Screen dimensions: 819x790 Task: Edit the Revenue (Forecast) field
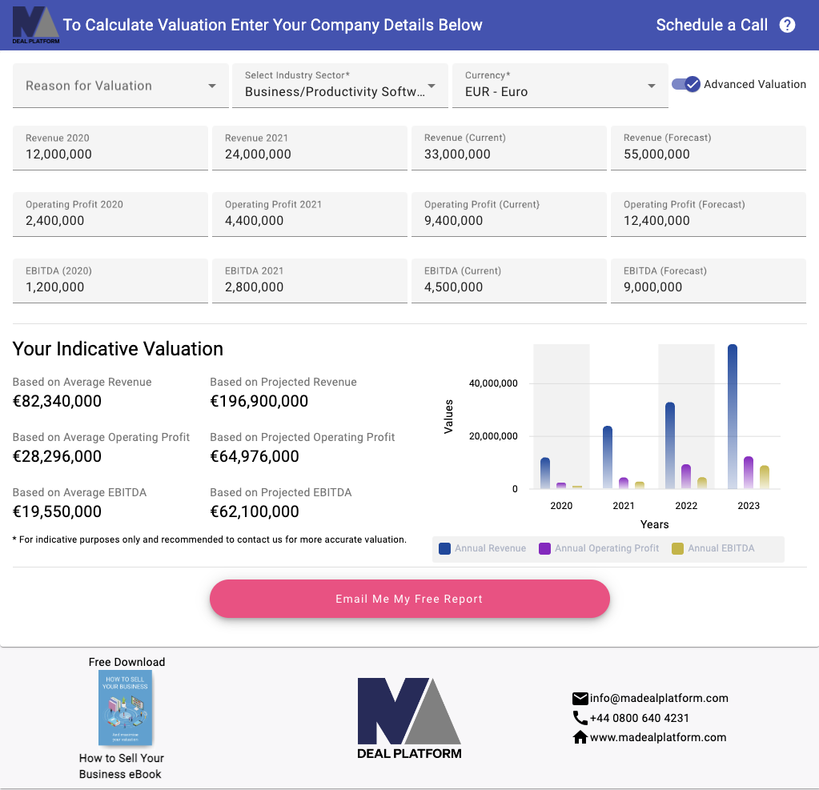click(x=709, y=148)
